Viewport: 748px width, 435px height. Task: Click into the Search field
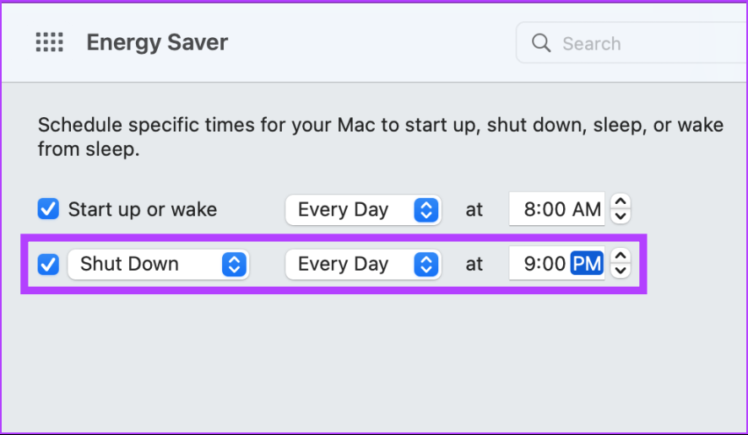coord(631,43)
